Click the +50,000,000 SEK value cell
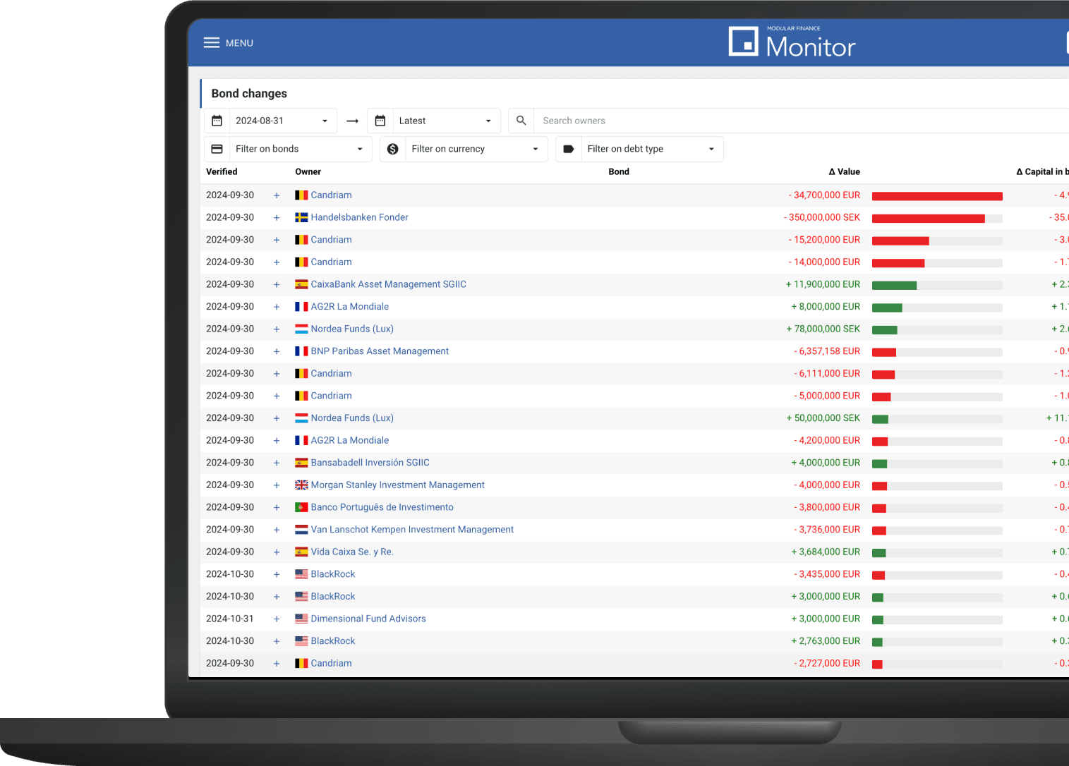The width and height of the screenshot is (1069, 766). point(823,418)
